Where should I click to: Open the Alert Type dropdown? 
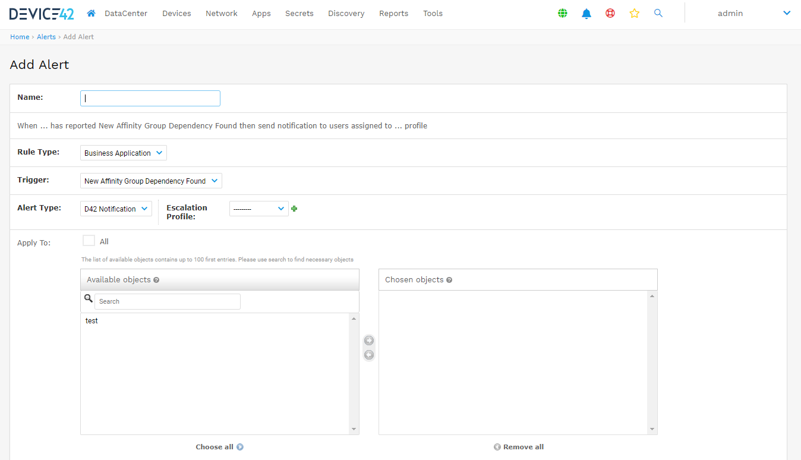[116, 209]
